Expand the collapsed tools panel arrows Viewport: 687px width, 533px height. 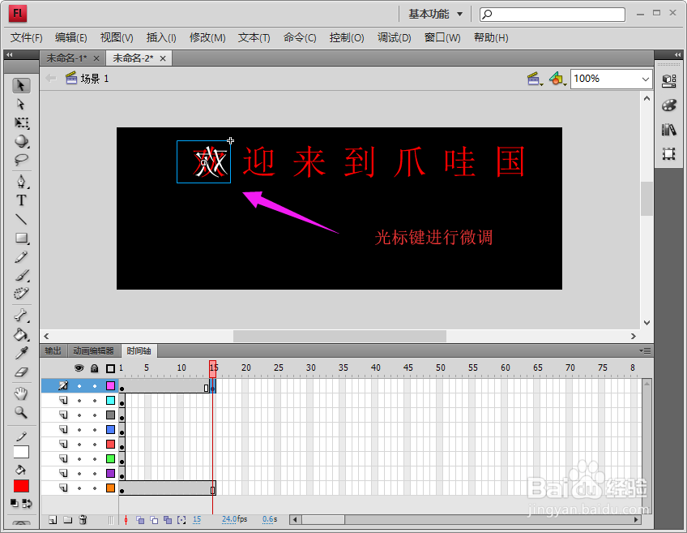9,54
